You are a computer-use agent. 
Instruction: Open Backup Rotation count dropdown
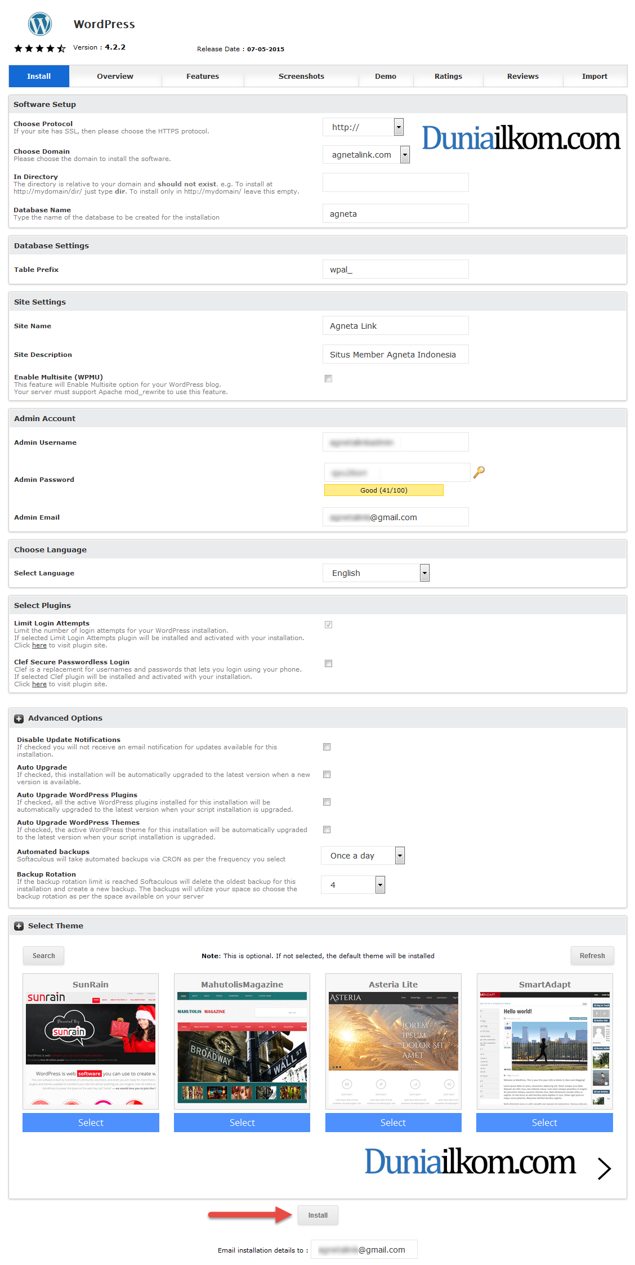point(353,885)
